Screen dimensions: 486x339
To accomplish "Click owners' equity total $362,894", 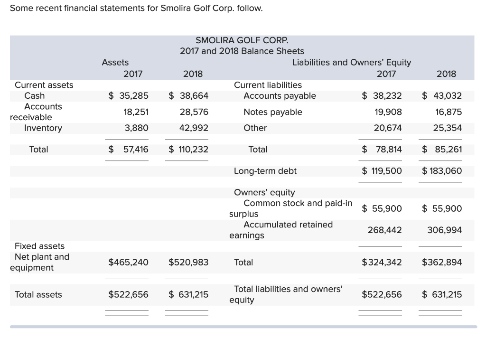I will coord(442,263).
